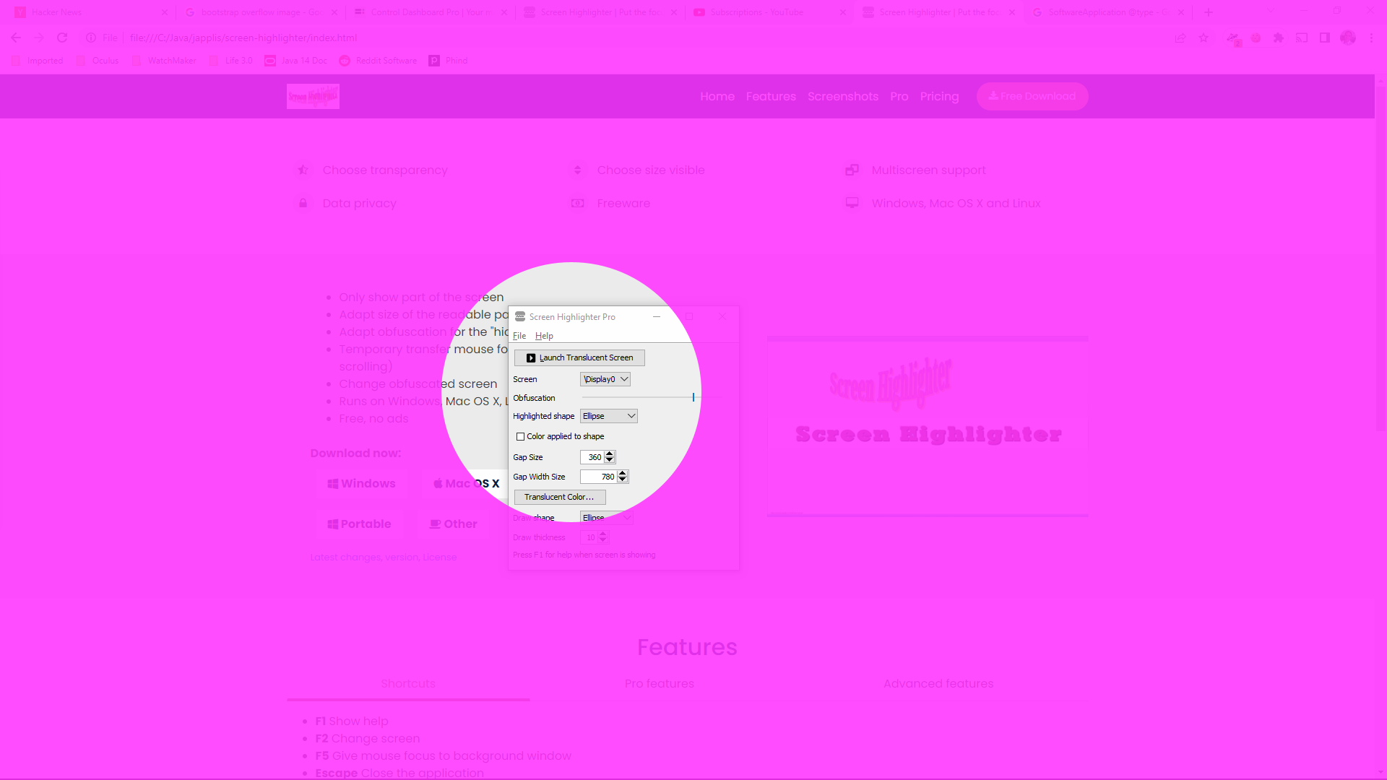Click the Gap Size value field
Image resolution: width=1387 pixels, height=780 pixels.
coord(592,457)
